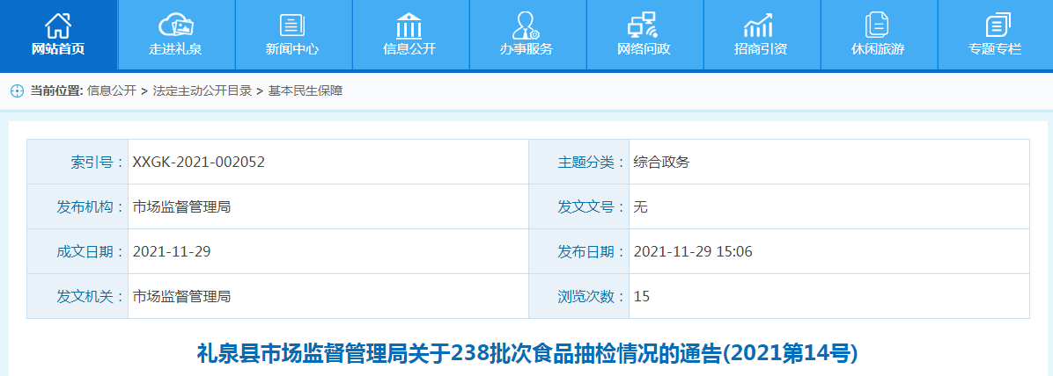Image resolution: width=1053 pixels, height=376 pixels.
Task: Click the newspaper icon above 新闻中心
Action: pos(292,25)
